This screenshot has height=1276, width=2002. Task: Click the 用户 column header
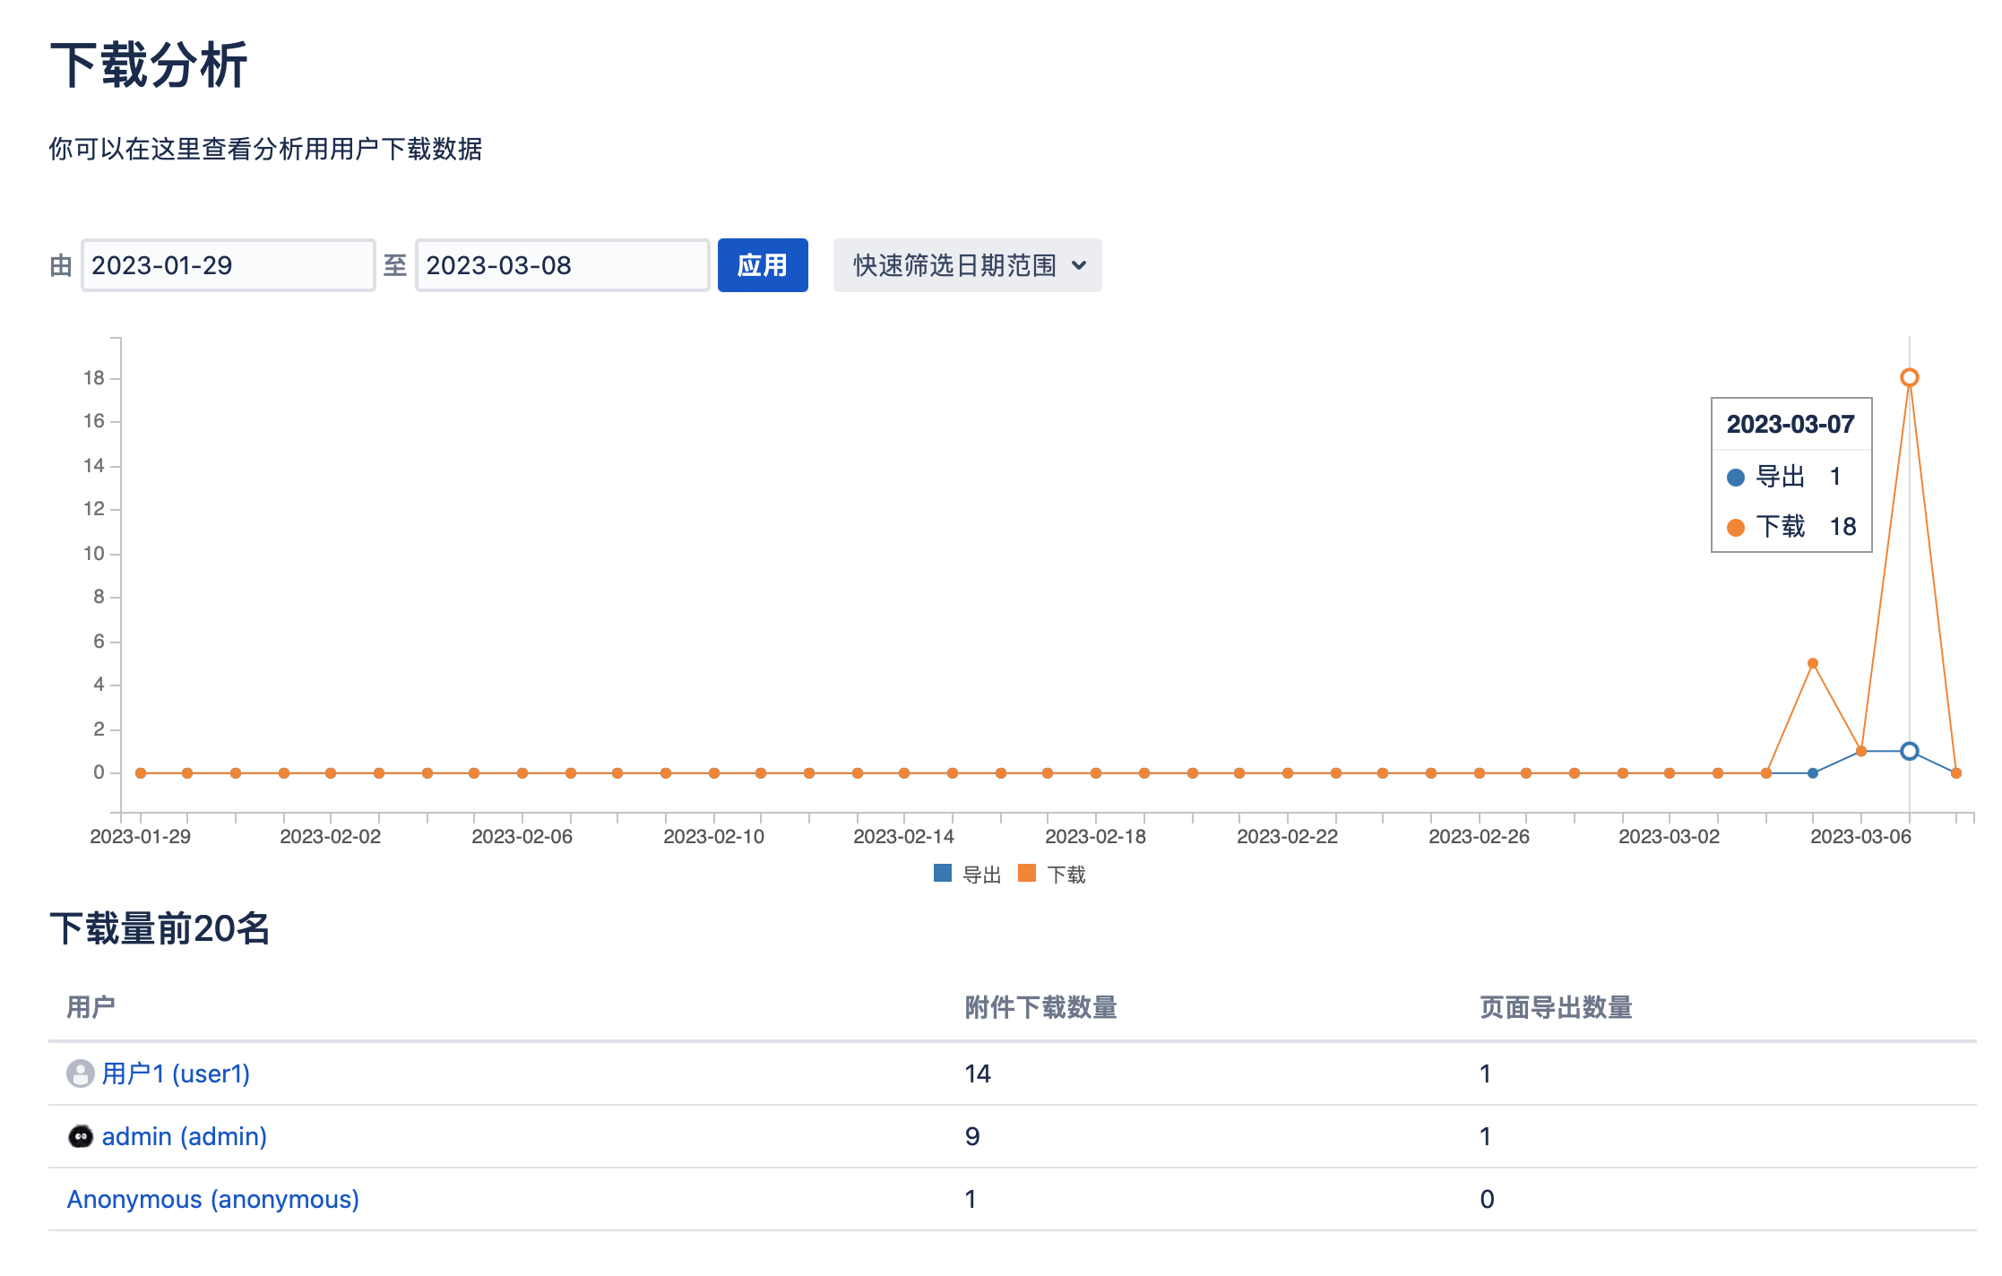pyautogui.click(x=91, y=1007)
